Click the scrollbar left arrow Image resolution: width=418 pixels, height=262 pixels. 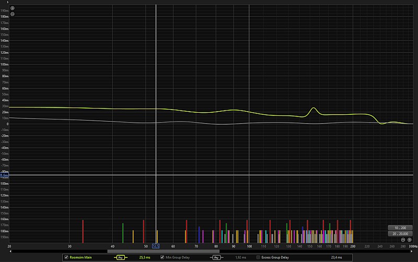pos(10,251)
